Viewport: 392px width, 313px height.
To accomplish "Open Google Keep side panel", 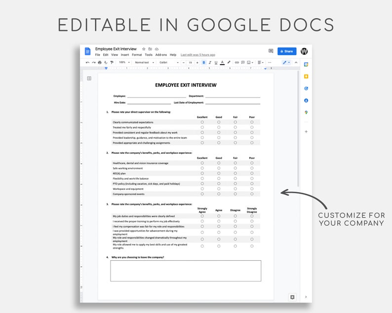I will pos(306,76).
